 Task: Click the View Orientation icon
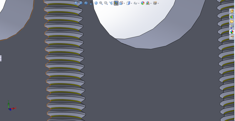tap(121, 3)
